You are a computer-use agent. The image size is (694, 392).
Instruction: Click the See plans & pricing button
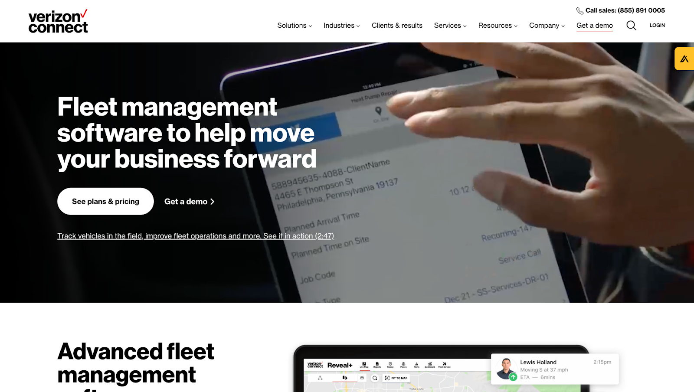pyautogui.click(x=105, y=201)
